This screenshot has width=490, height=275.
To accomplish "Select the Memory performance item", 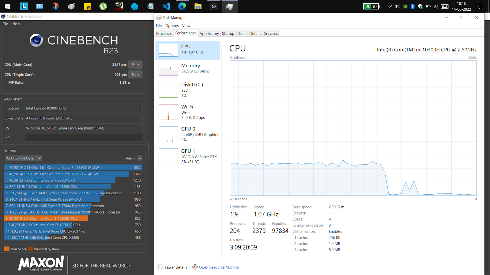I will pyautogui.click(x=188, y=69).
